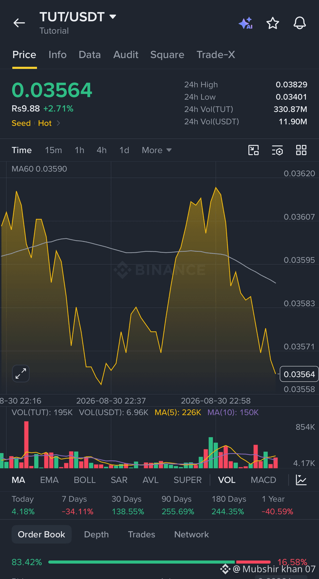Tap the 2026-08-30 22:37 time label
This screenshot has width=319, height=579.
pyautogui.click(x=111, y=401)
